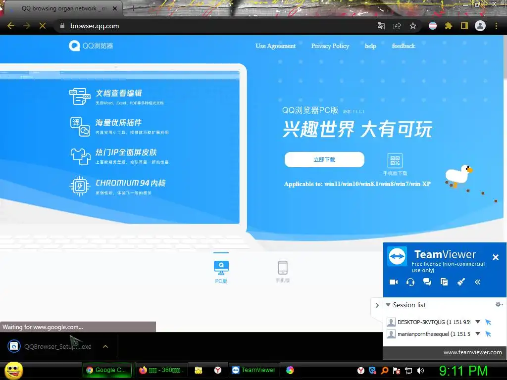Click the 9:11 PM clock
Viewport: 507px width, 380px height.
click(x=463, y=371)
